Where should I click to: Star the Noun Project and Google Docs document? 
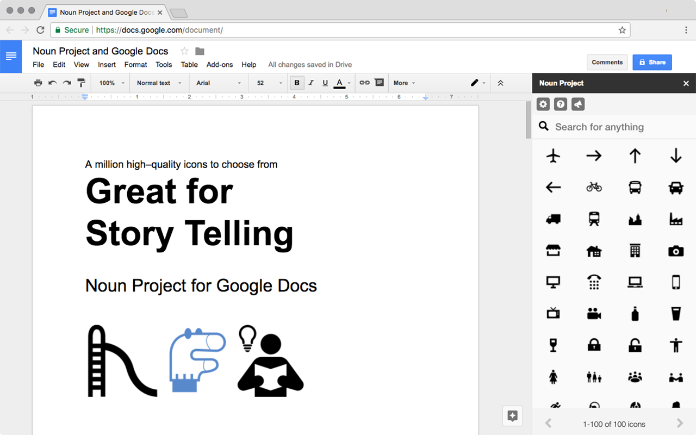(184, 51)
